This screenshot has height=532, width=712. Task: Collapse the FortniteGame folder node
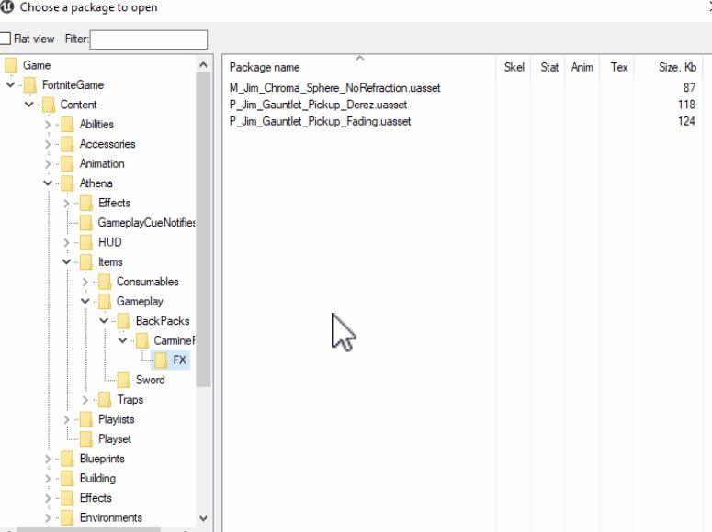pyautogui.click(x=10, y=84)
